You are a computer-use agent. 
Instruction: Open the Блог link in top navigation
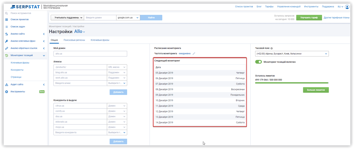259,7
